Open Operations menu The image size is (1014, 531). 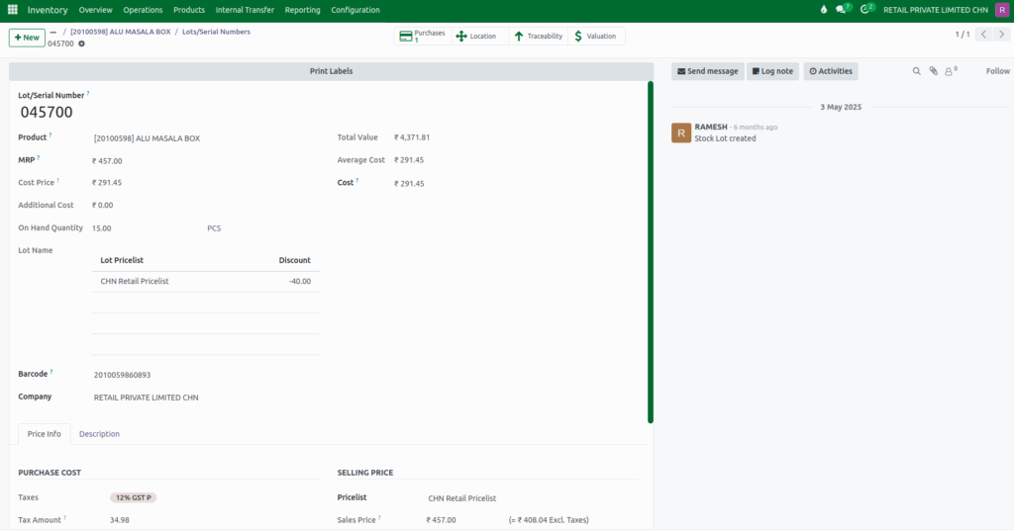point(143,10)
